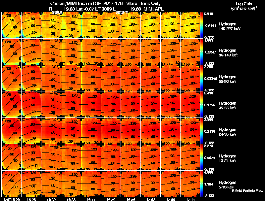The width and height of the screenshot is (265, 201).
Task: Open the 5-13 keV panel at 17:14
Action: tap(190, 184)
